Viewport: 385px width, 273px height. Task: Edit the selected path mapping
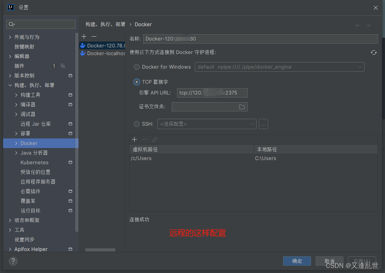pyautogui.click(x=154, y=140)
